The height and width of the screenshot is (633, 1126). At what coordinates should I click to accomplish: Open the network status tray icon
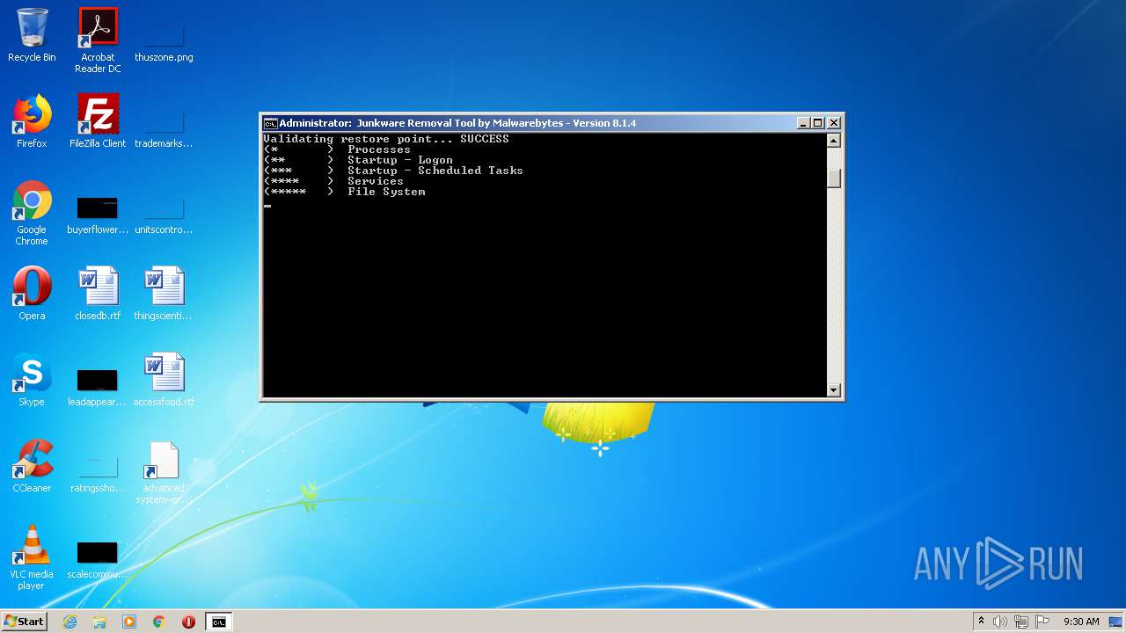tap(1021, 622)
